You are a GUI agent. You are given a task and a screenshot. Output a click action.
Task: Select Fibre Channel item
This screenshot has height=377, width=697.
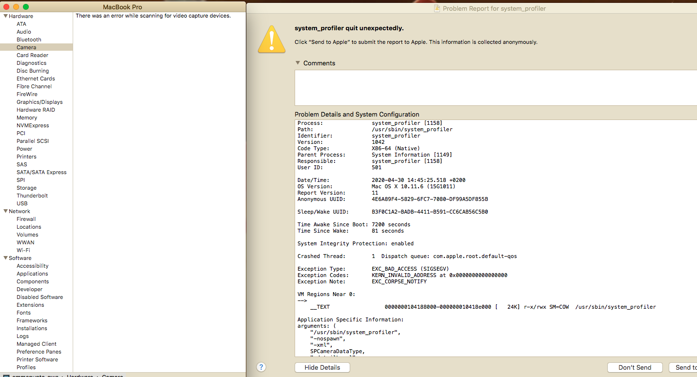(34, 86)
